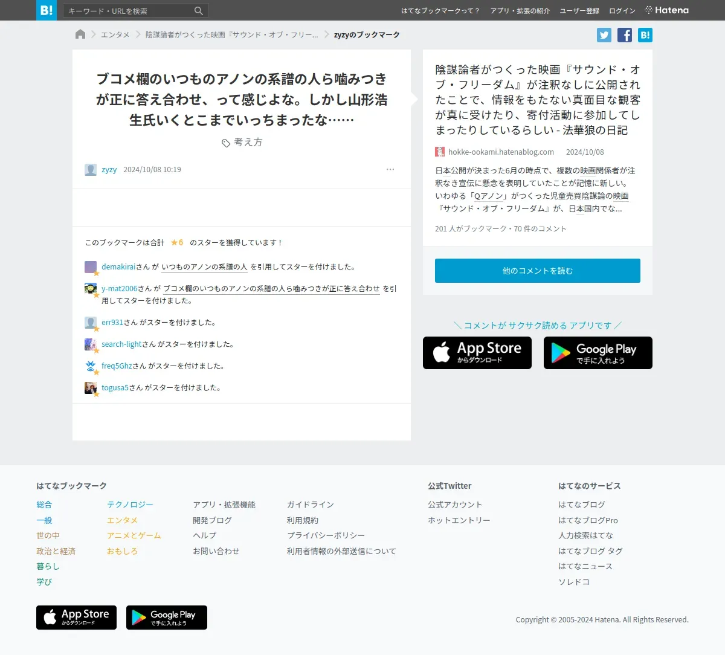The image size is (725, 655).
Task: Click the hokke-ookami blog favicon
Action: [x=440, y=152]
